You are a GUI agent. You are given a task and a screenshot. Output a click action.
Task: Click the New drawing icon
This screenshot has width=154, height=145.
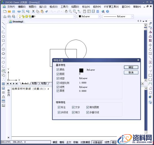(x=5, y=11)
